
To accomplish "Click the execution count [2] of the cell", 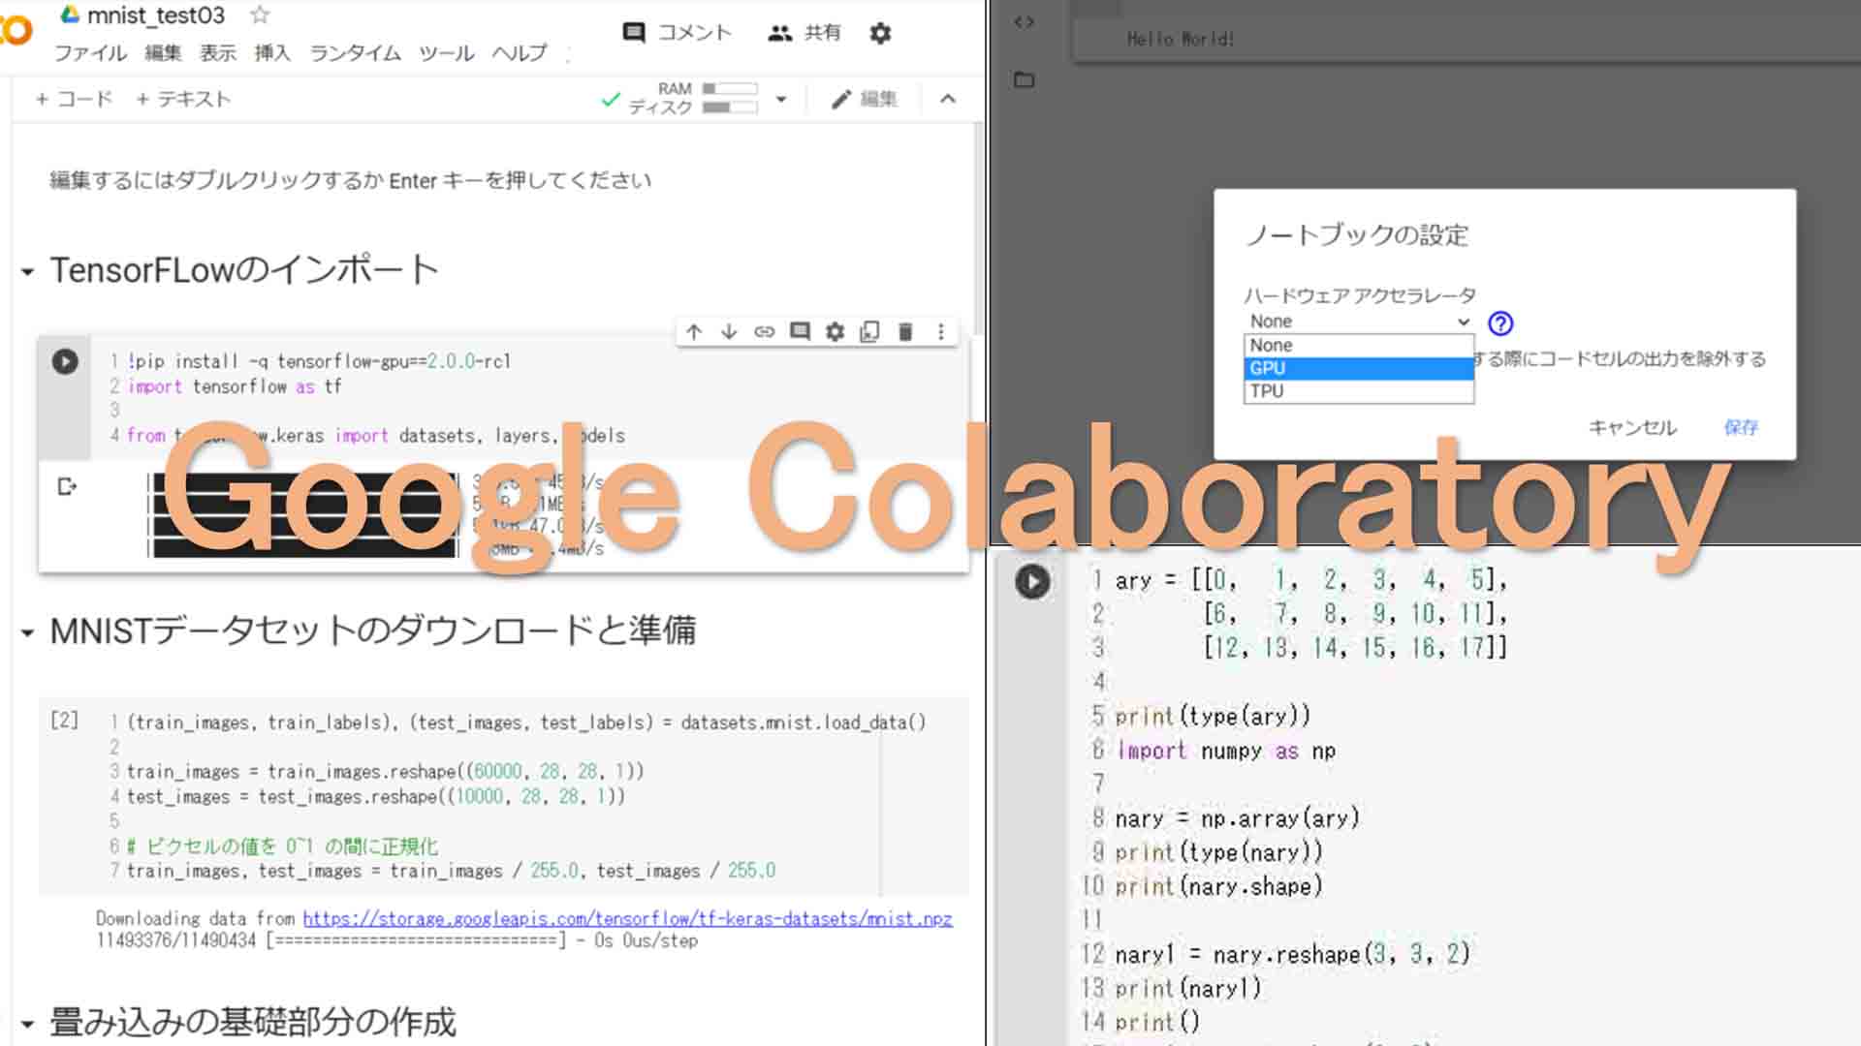I will coord(64,721).
